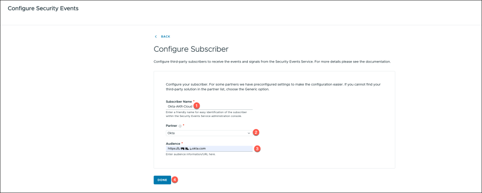Click the info icon beside Partner label
482x193 pixels.
(x=180, y=126)
